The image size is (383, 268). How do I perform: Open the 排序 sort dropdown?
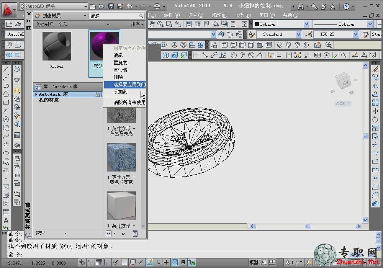coord(137,25)
